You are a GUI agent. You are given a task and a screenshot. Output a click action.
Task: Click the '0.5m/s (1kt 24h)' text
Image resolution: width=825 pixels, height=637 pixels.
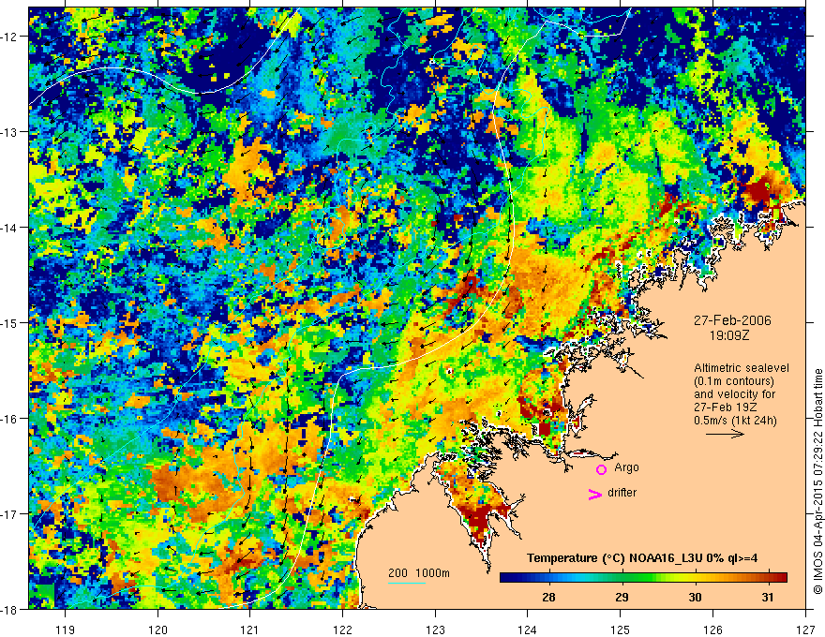pyautogui.click(x=735, y=421)
